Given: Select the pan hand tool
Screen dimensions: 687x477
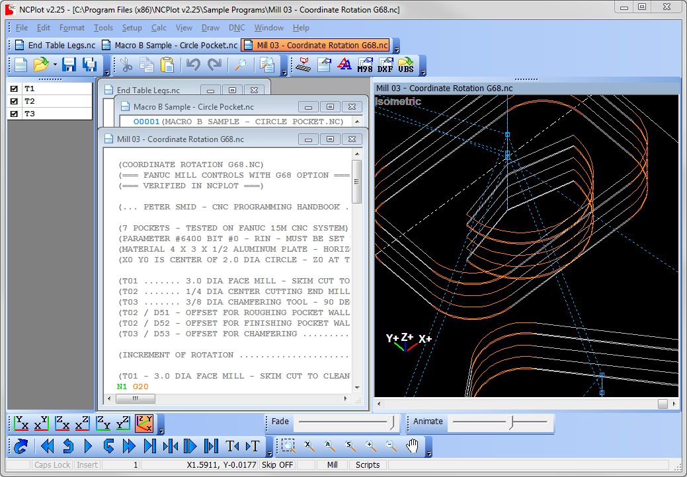Looking at the screenshot, I should point(412,447).
